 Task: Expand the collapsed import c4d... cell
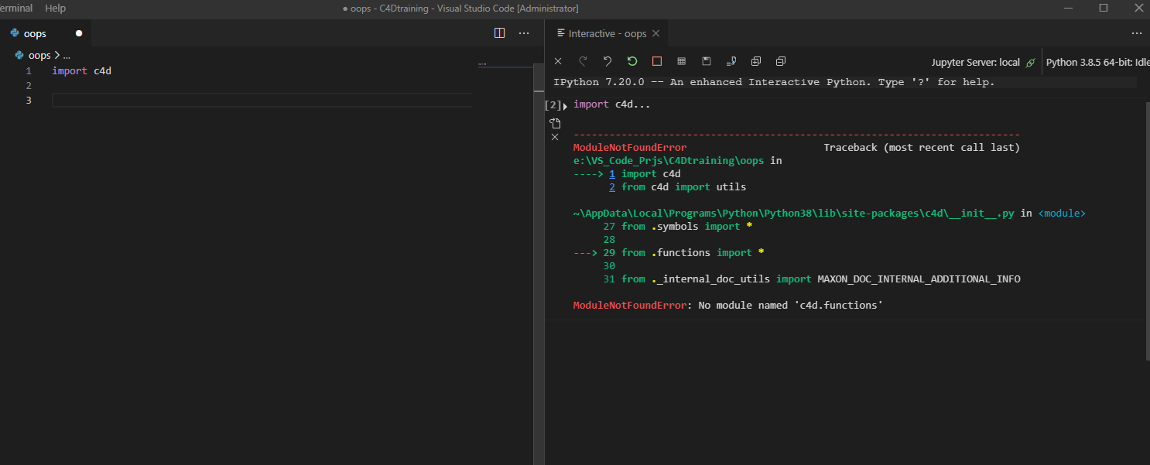[x=566, y=105]
